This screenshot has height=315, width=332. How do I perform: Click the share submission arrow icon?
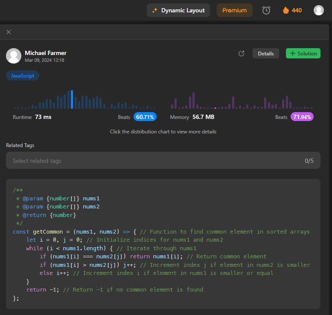[241, 53]
